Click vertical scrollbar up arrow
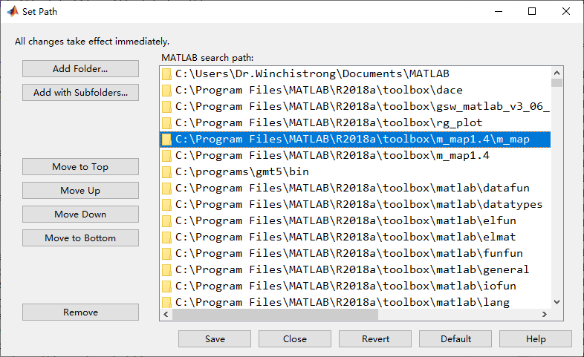 tap(557, 73)
